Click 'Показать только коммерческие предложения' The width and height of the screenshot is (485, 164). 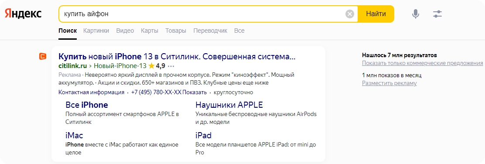(423, 63)
